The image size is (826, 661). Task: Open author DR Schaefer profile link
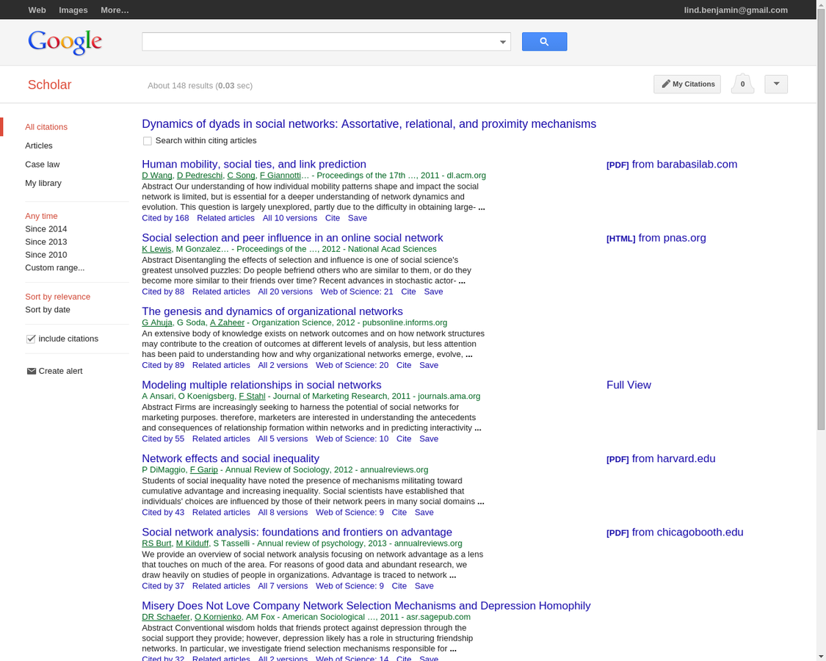tap(166, 617)
